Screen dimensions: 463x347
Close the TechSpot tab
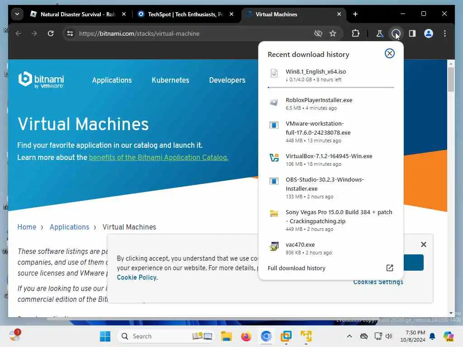point(231,14)
